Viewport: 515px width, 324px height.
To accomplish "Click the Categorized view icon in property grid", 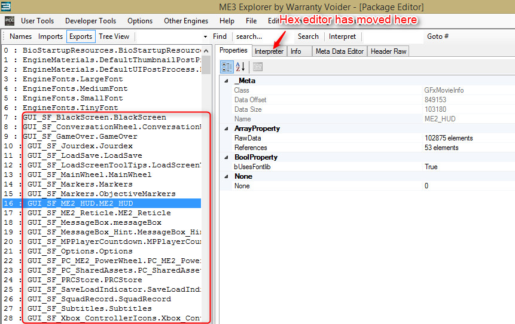I will [227, 66].
